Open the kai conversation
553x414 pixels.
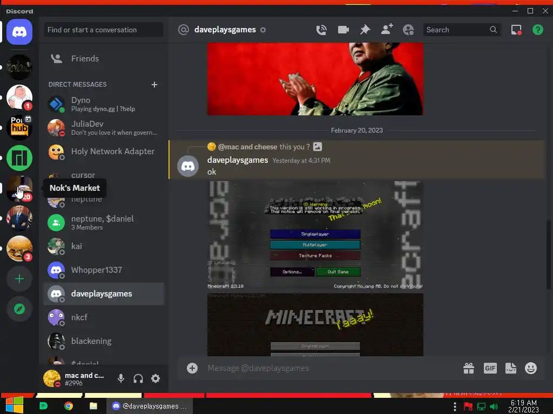104,246
